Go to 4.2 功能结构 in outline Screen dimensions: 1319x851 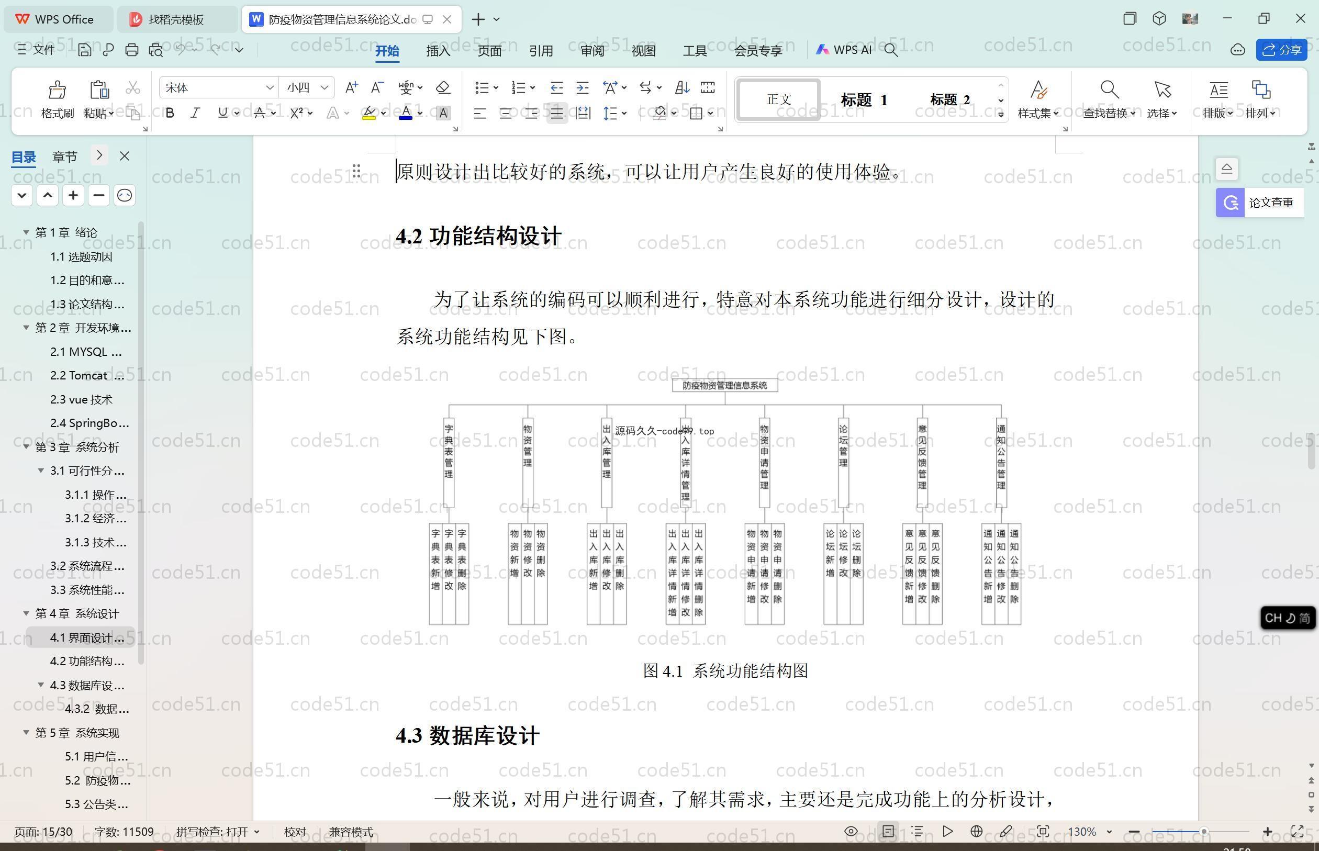87,661
